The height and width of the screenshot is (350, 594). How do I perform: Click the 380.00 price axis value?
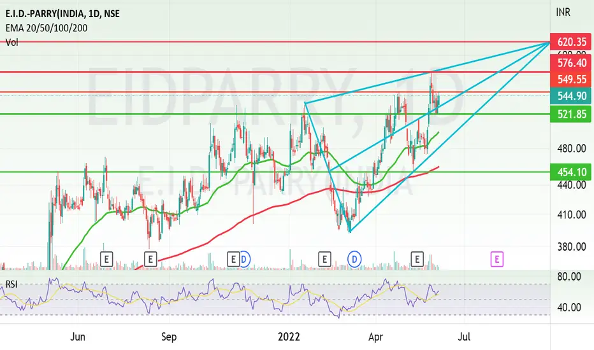[x=572, y=247]
